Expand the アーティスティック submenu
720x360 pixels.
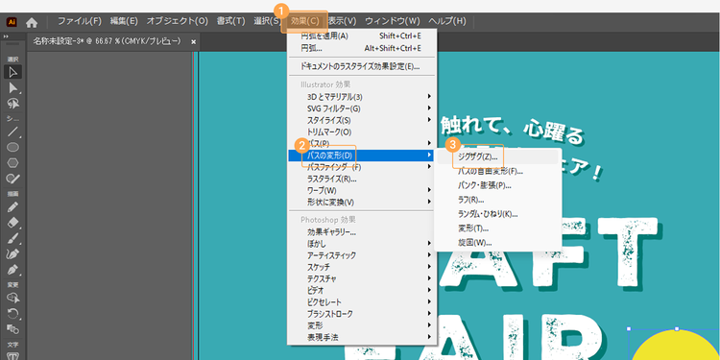point(362,255)
